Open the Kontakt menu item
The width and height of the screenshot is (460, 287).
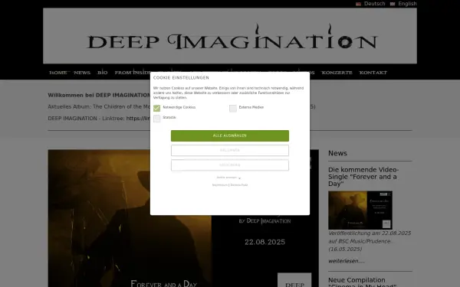[x=373, y=73]
